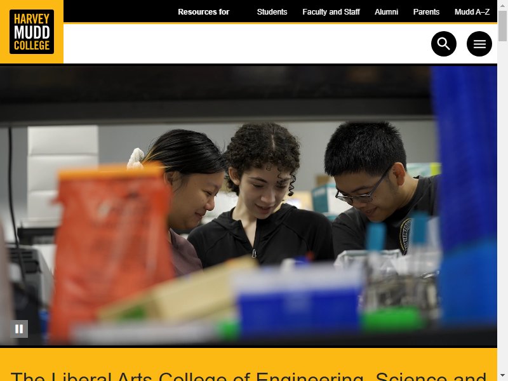
Task: Open the Mudd A–Z index
Action: coord(472,12)
